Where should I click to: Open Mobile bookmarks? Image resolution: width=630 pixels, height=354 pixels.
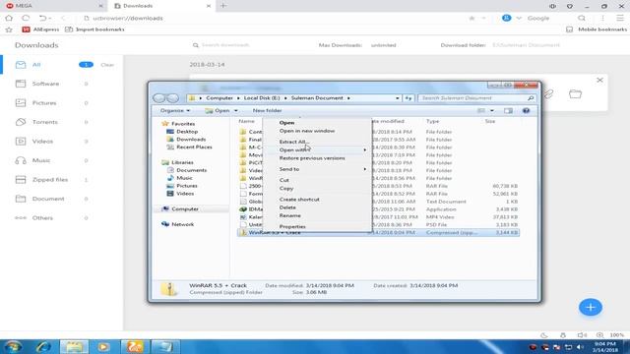tap(597, 29)
